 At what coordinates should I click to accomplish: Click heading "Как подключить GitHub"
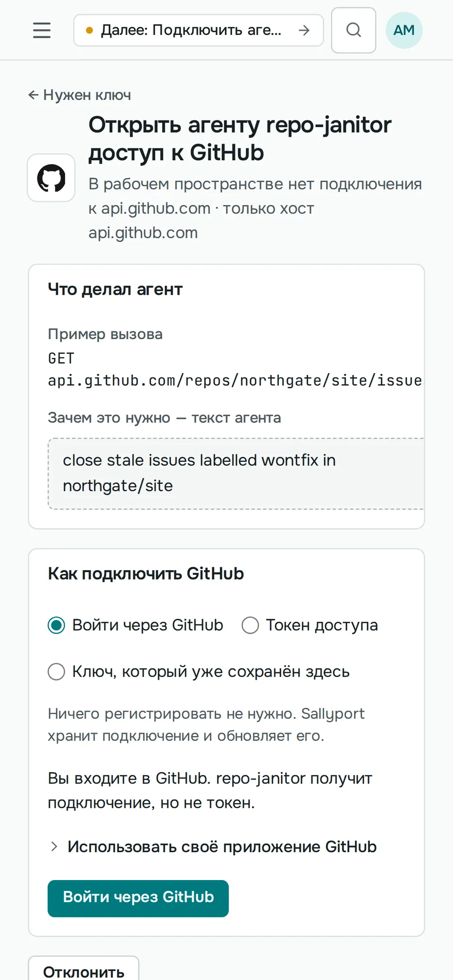(x=146, y=574)
